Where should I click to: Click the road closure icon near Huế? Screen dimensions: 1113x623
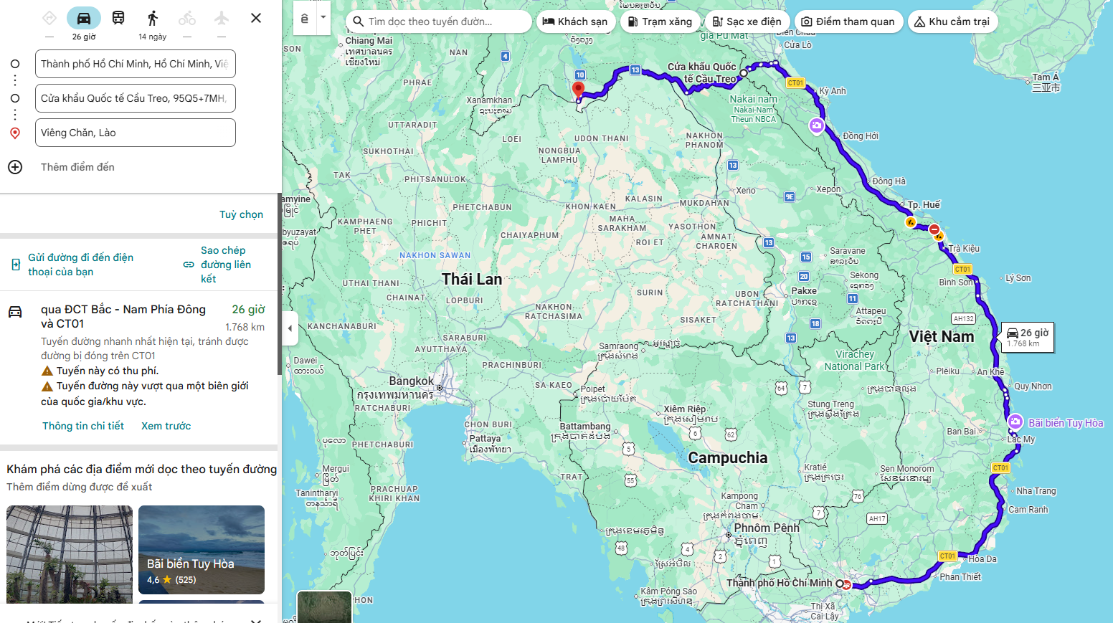tap(934, 229)
